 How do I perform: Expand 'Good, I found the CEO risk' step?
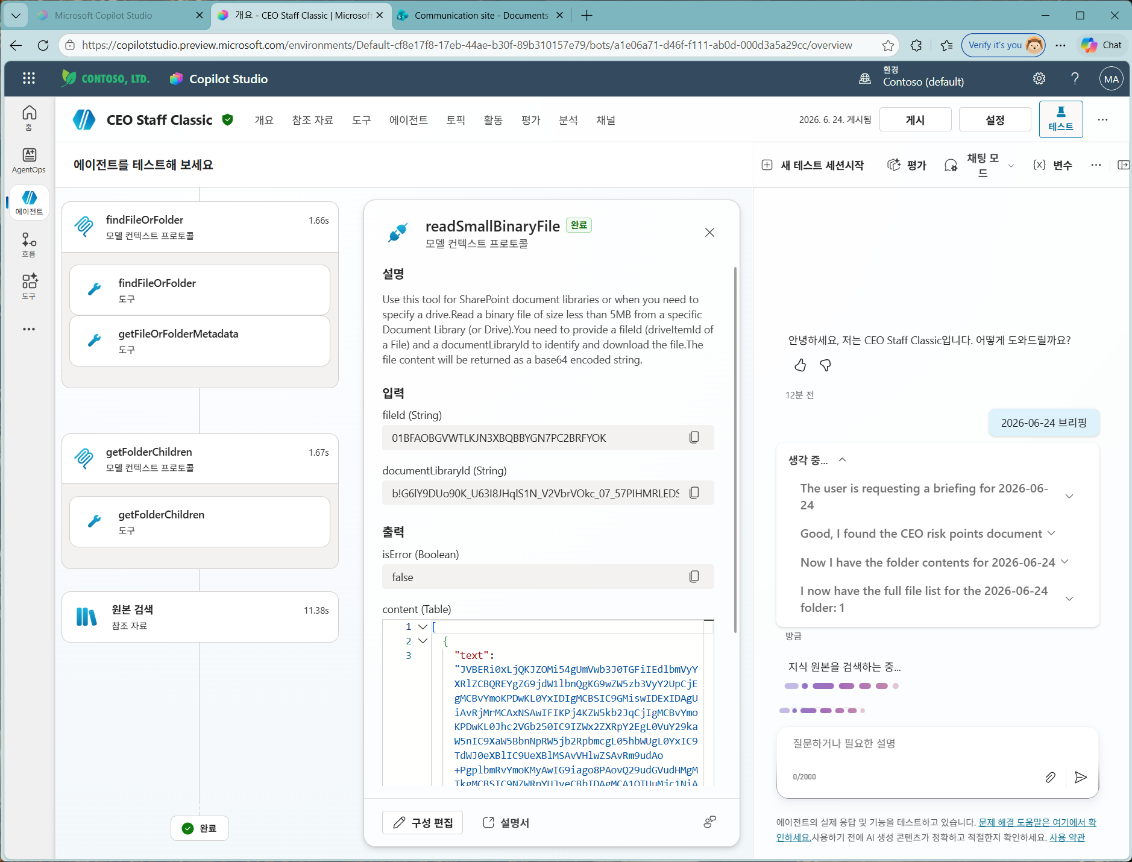1051,533
